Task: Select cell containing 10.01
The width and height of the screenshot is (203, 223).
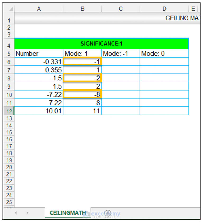Action: point(39,111)
